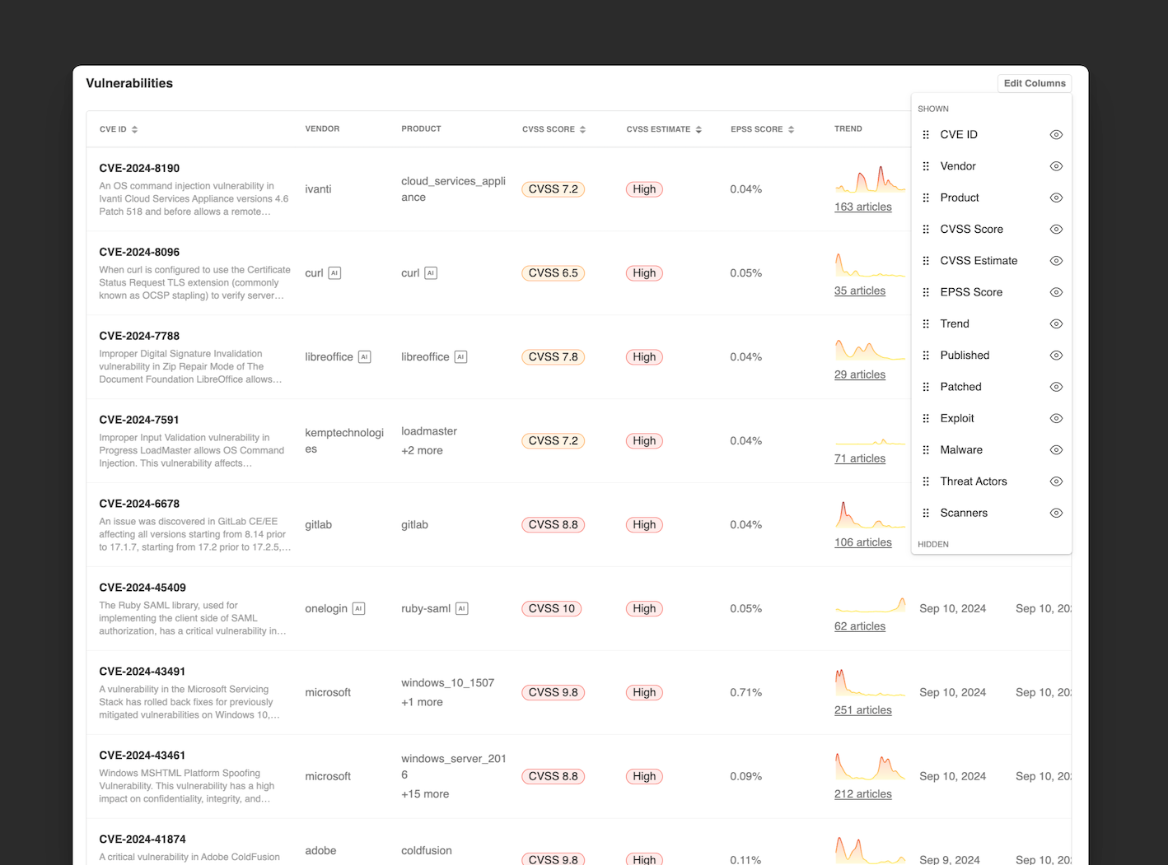Sort the table by CVSS Score
The width and height of the screenshot is (1168, 865).
(582, 129)
